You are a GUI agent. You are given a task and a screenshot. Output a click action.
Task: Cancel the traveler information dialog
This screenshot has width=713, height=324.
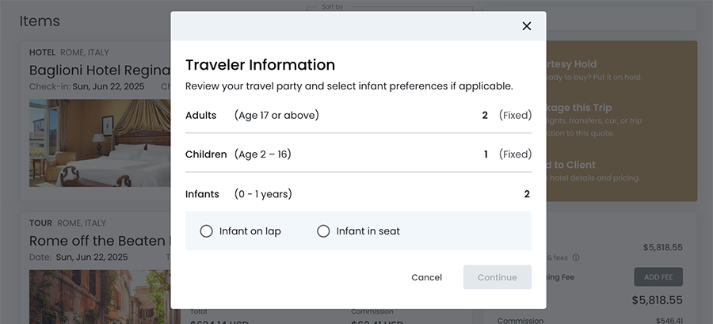click(426, 277)
